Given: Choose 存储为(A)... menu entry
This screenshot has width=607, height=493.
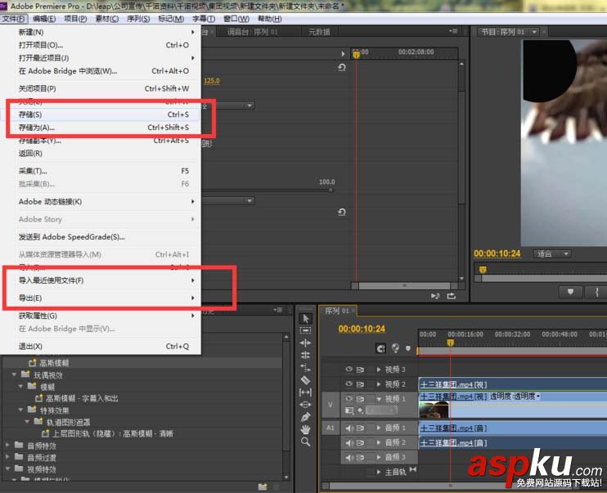Looking at the screenshot, I should (x=101, y=128).
